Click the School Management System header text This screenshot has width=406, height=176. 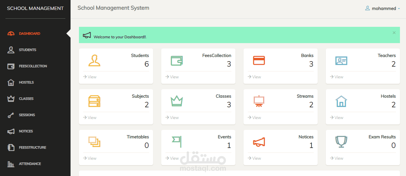pyautogui.click(x=113, y=8)
